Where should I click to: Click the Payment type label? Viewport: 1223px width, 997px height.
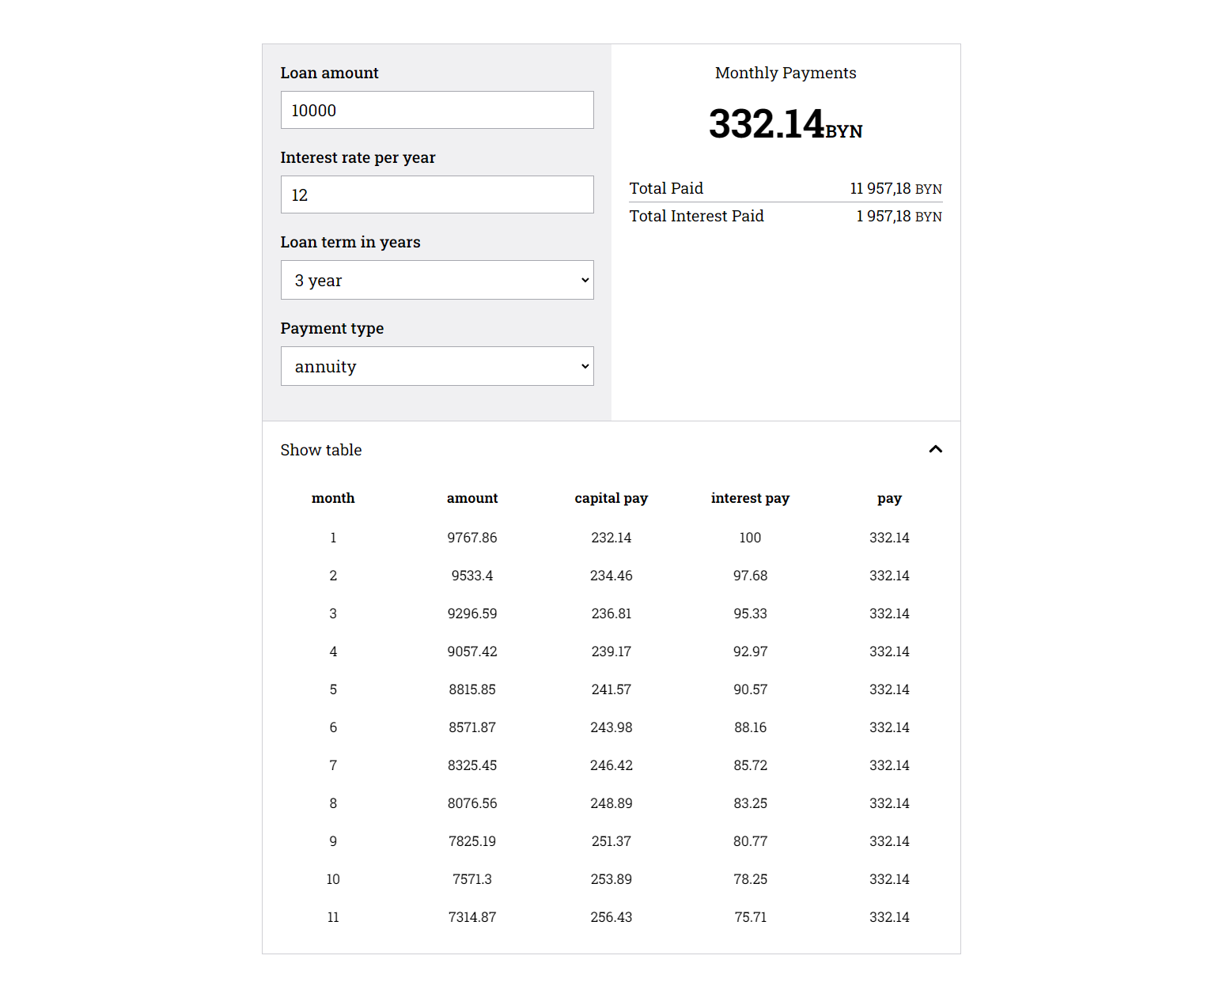(331, 328)
